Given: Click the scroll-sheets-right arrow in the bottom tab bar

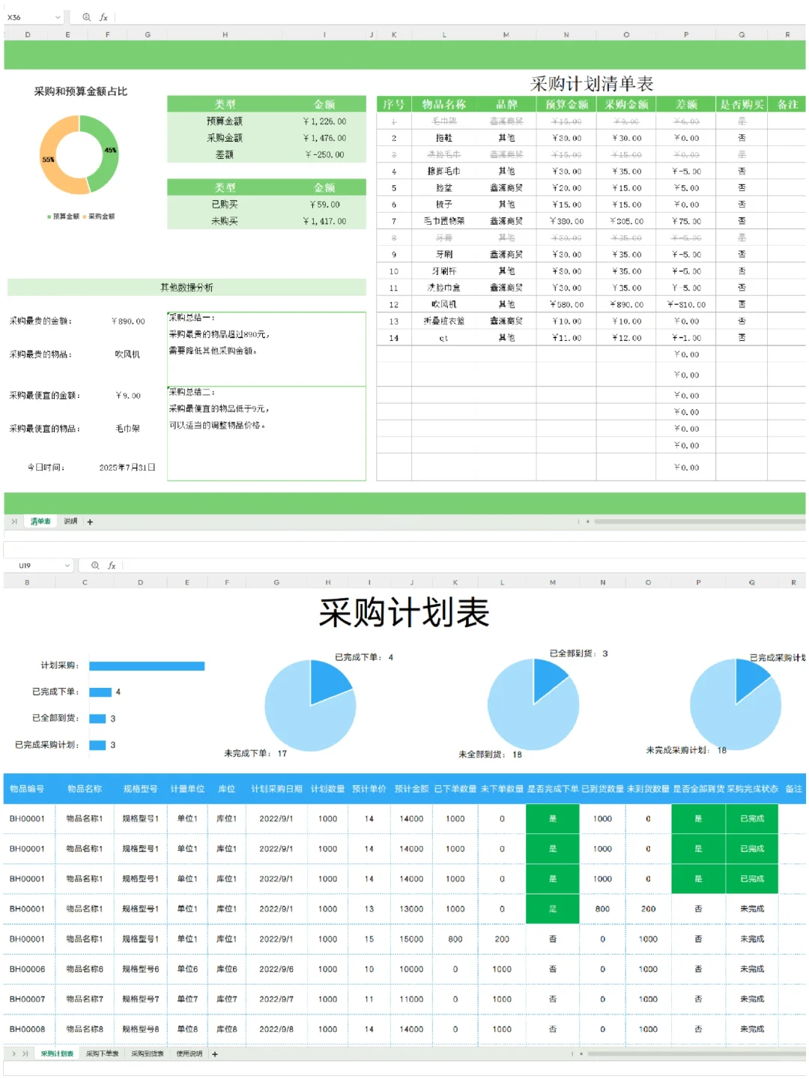Looking at the screenshot, I should click(15, 1053).
